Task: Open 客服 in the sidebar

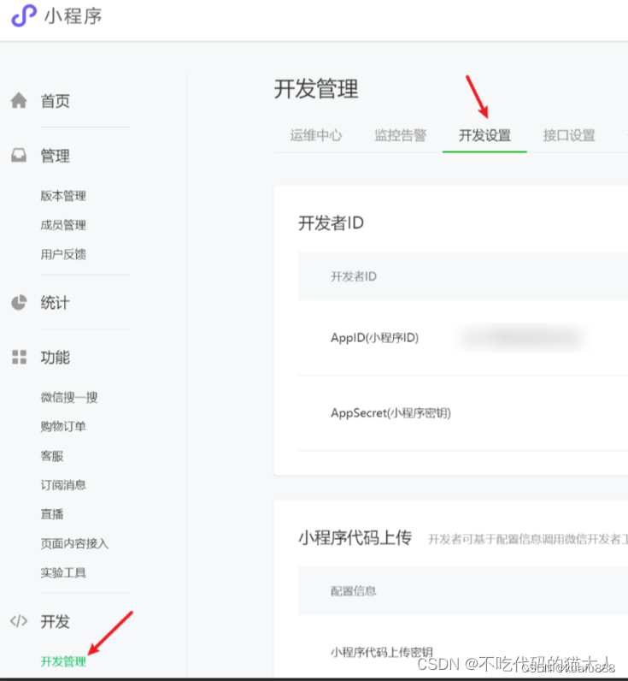Action: click(x=52, y=456)
